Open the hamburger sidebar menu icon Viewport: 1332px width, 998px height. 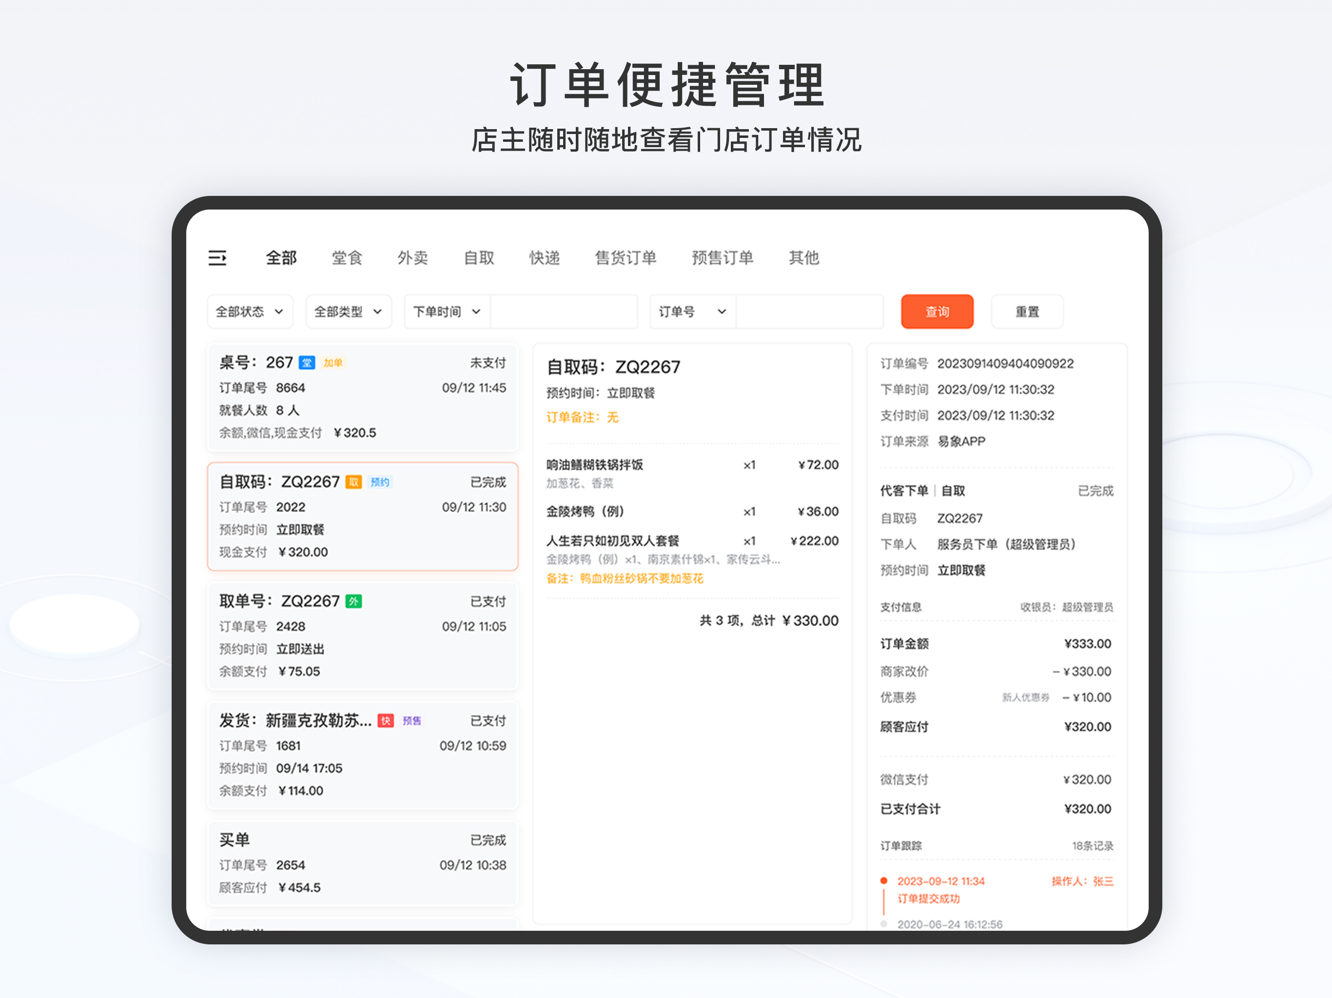tap(217, 258)
